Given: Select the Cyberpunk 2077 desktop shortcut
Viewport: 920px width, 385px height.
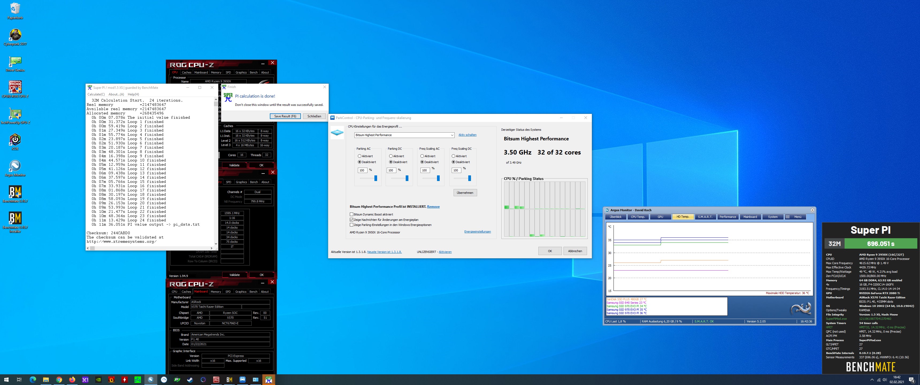Looking at the screenshot, I should tap(15, 37).
